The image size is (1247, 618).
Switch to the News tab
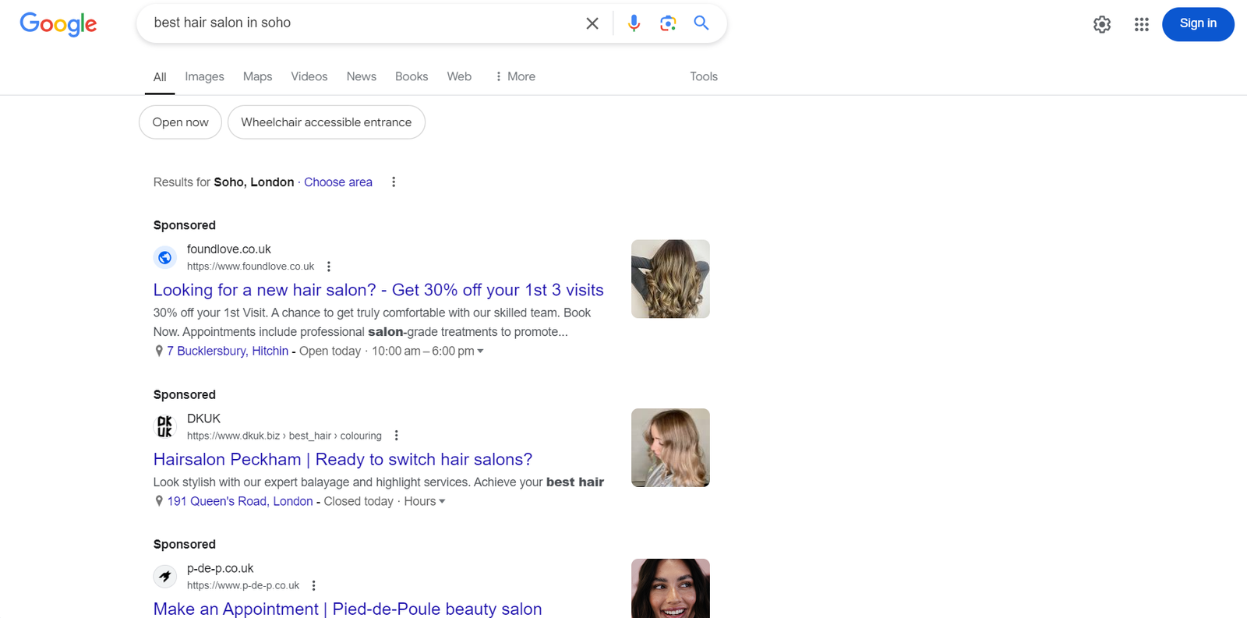pyautogui.click(x=362, y=76)
